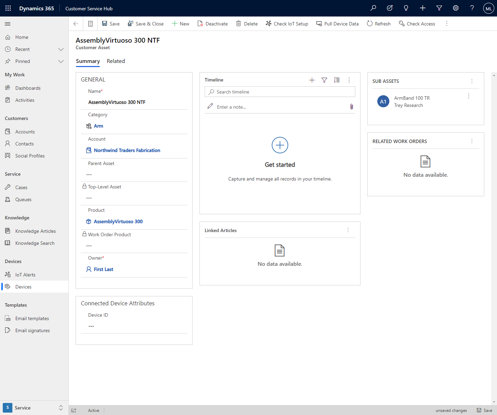This screenshot has height=415, width=497.
Task: Add timeline record with plus icon
Action: [x=312, y=80]
